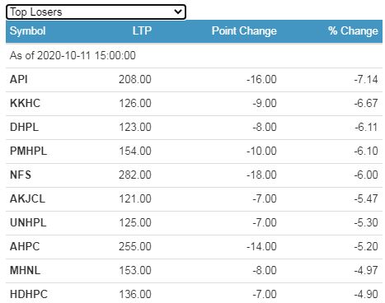Screen dimensions: 385x303
Task: Open the AKJCL stock symbol
Action: (27, 199)
